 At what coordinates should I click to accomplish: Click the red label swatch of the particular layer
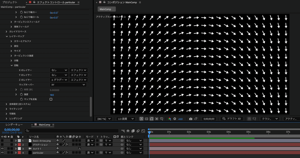(x=19, y=153)
